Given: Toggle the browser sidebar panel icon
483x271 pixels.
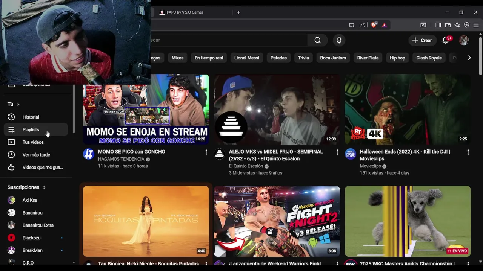Looking at the screenshot, I should pyautogui.click(x=438, y=25).
